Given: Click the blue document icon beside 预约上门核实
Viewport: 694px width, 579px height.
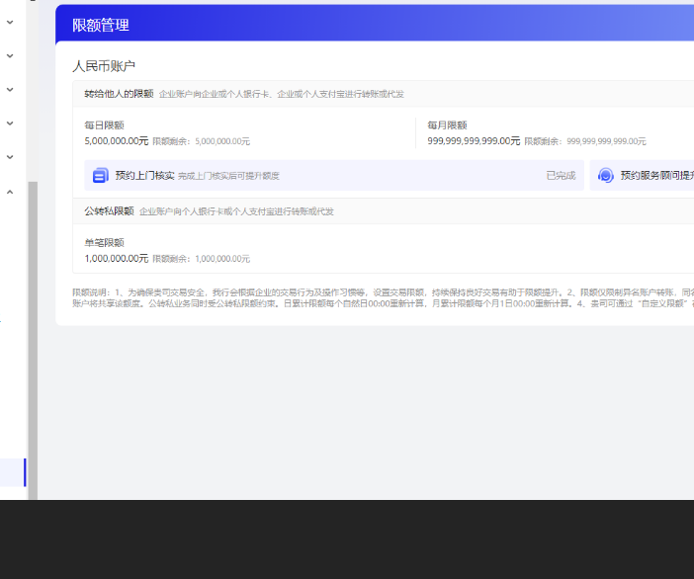Looking at the screenshot, I should (100, 176).
